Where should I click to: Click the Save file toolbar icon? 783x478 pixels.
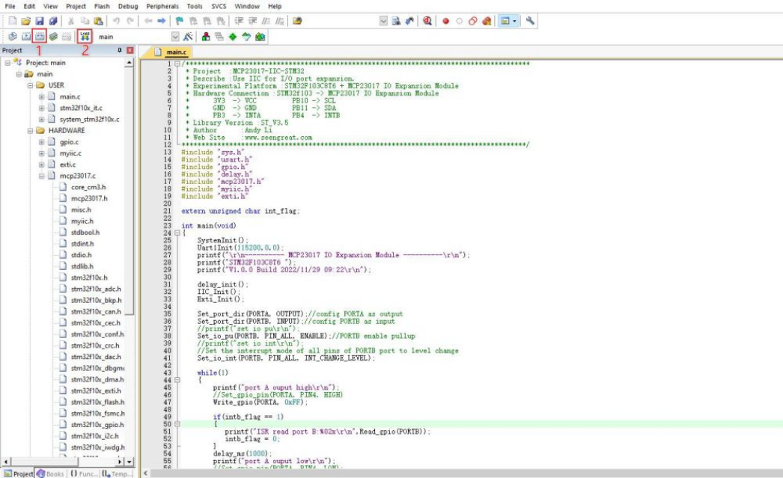pyautogui.click(x=40, y=21)
